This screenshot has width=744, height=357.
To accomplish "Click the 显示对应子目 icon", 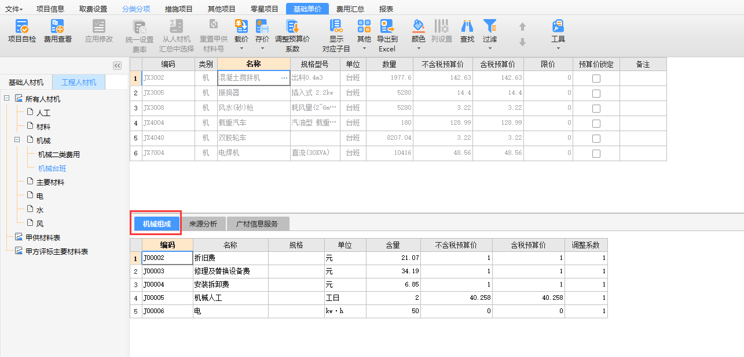I will tap(336, 27).
